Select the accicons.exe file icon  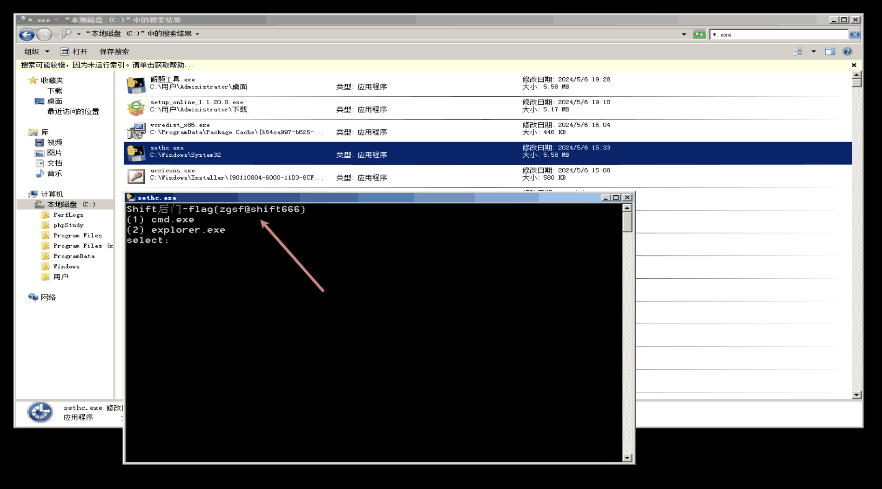point(136,176)
